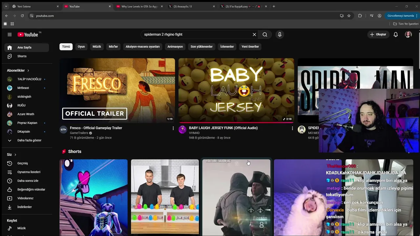Play the Fresco Official Trailer thumbnail
Viewport: 420px width, 236px height.
pyautogui.click(x=117, y=90)
